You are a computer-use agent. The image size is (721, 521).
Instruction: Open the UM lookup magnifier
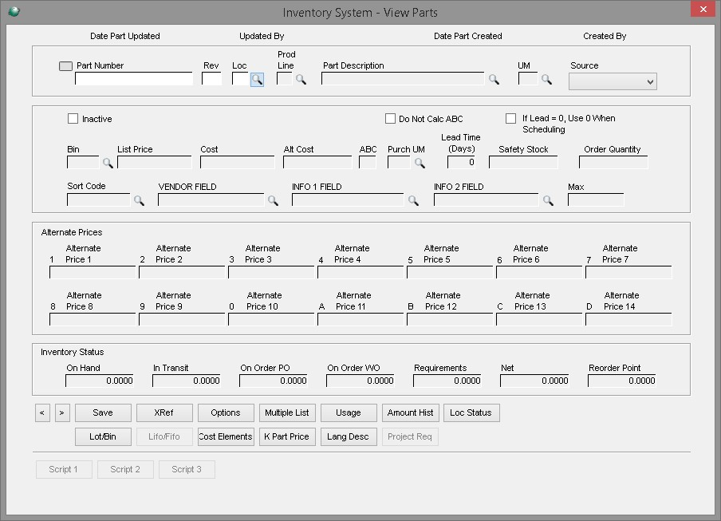(546, 80)
